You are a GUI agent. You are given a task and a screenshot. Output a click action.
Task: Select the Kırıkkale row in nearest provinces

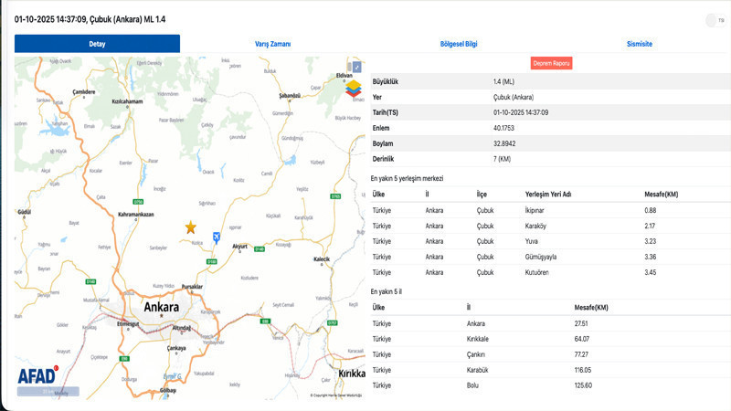click(x=548, y=339)
